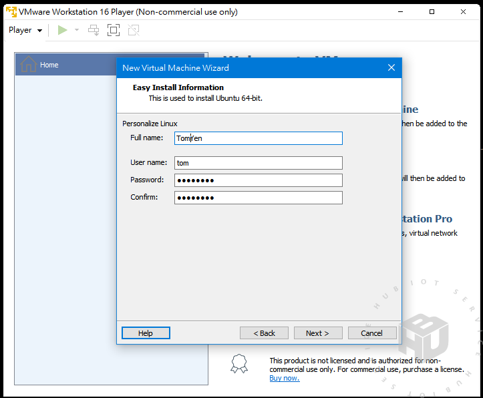Proceed with the Next button

pyautogui.click(x=318, y=333)
